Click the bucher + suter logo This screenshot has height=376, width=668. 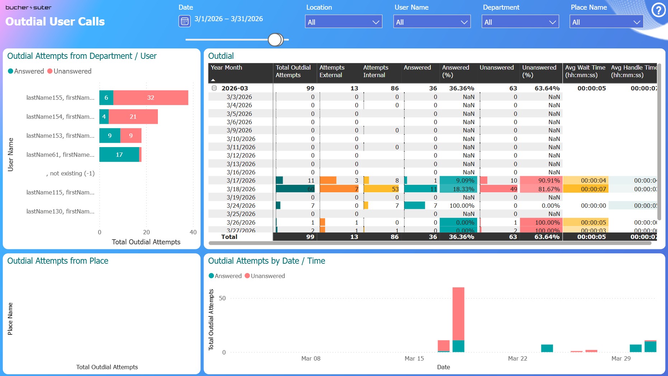[28, 7]
